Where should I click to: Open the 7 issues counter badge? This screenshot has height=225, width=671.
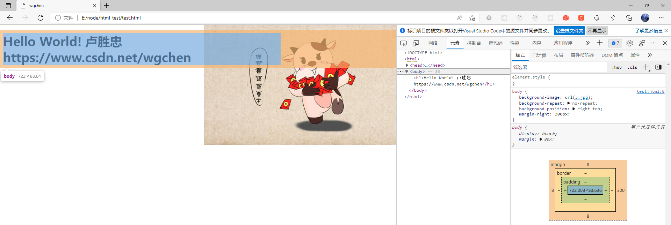tap(615, 43)
